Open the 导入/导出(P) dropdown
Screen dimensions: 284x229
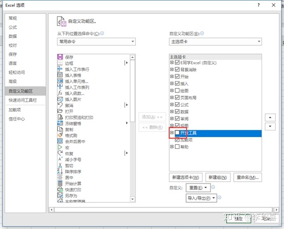tap(201, 198)
